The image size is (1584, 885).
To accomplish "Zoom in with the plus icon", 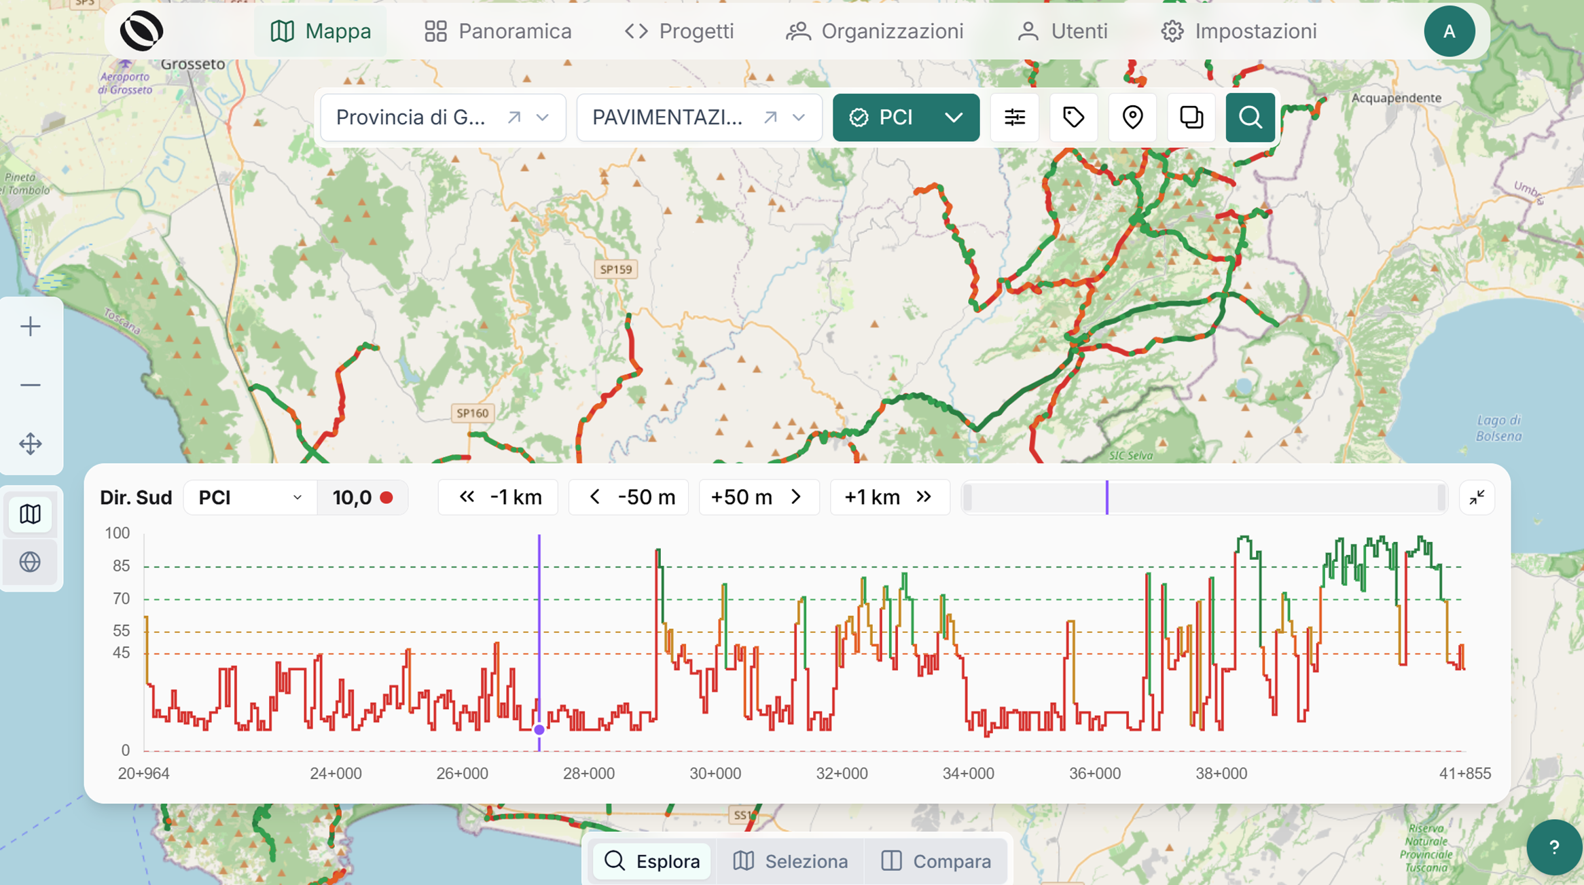I will click(31, 327).
